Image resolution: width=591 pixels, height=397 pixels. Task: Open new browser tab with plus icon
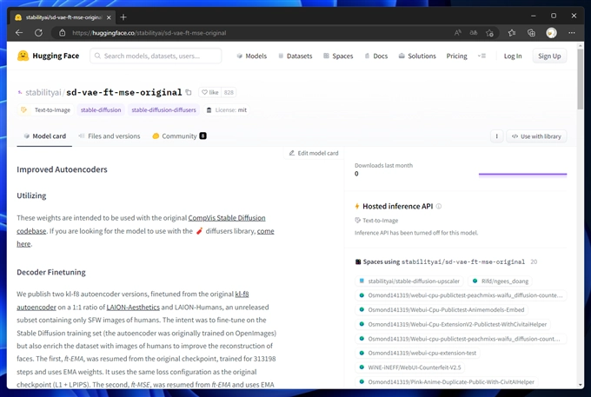(x=123, y=17)
